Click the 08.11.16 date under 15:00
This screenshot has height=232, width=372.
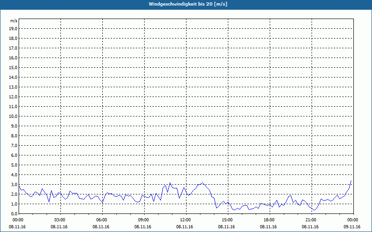[226, 227]
